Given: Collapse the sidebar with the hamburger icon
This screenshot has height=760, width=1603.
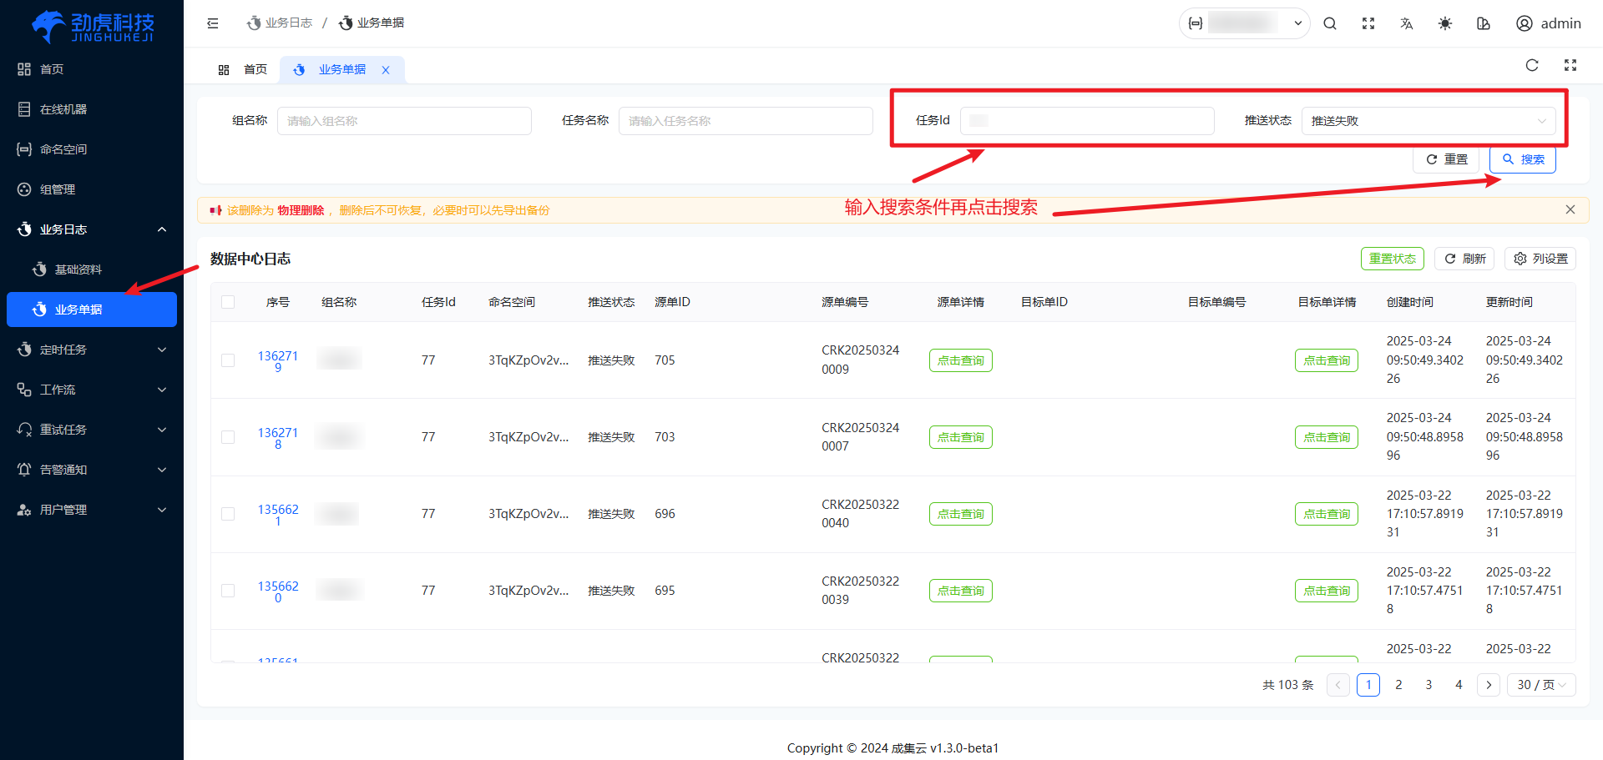Looking at the screenshot, I should point(213,23).
